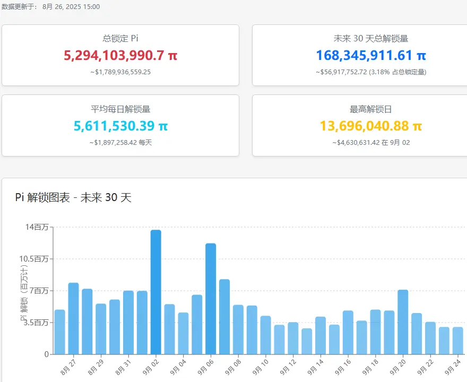This screenshot has width=467, height=382.
Task: Click the bar above the 9月 22 tick
Action: pos(430,338)
